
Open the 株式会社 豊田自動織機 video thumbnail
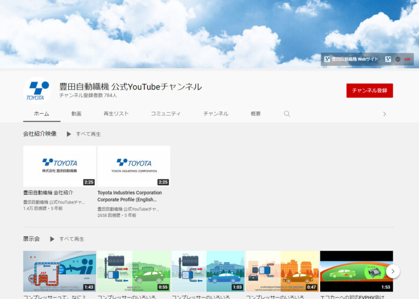[60, 166]
